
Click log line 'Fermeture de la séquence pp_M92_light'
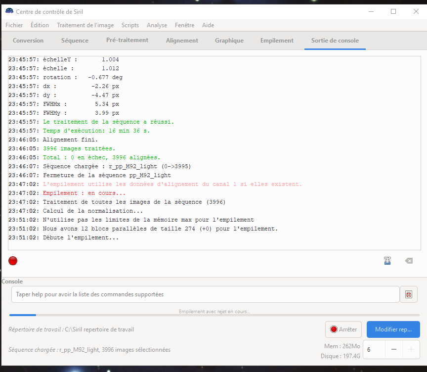[x=107, y=175]
